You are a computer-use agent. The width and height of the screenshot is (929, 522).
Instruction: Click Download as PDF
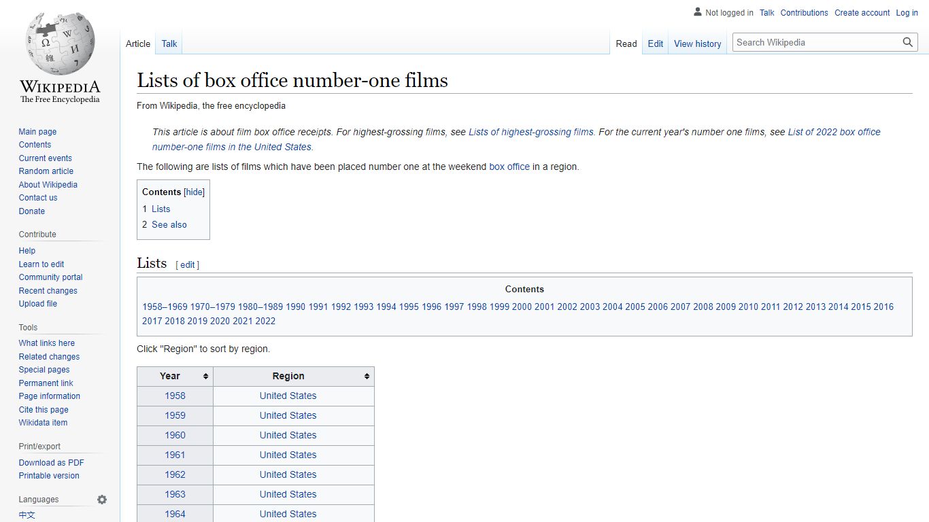pos(52,463)
